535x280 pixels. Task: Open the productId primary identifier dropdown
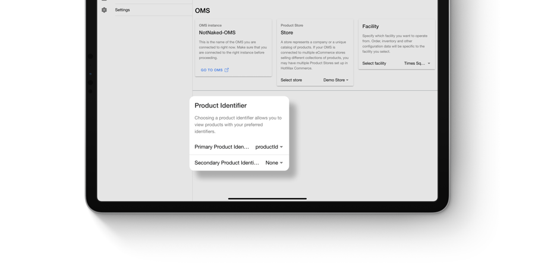266,147
